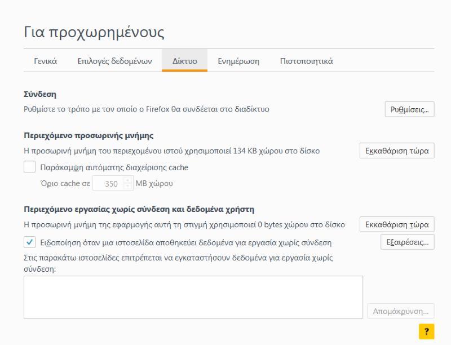
Task: Click the Παράκαμψη αυτόματης διαχείρισης cache label text
Action: 114,167
